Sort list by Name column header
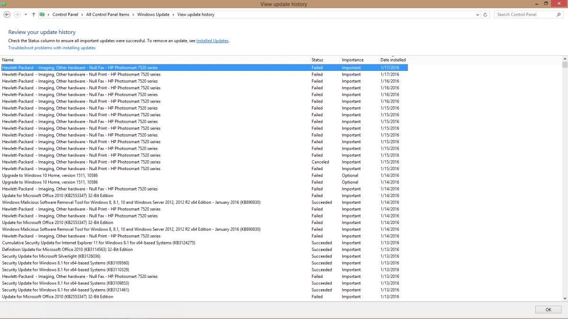Screen dimensions: 568x319 [x=155, y=60]
